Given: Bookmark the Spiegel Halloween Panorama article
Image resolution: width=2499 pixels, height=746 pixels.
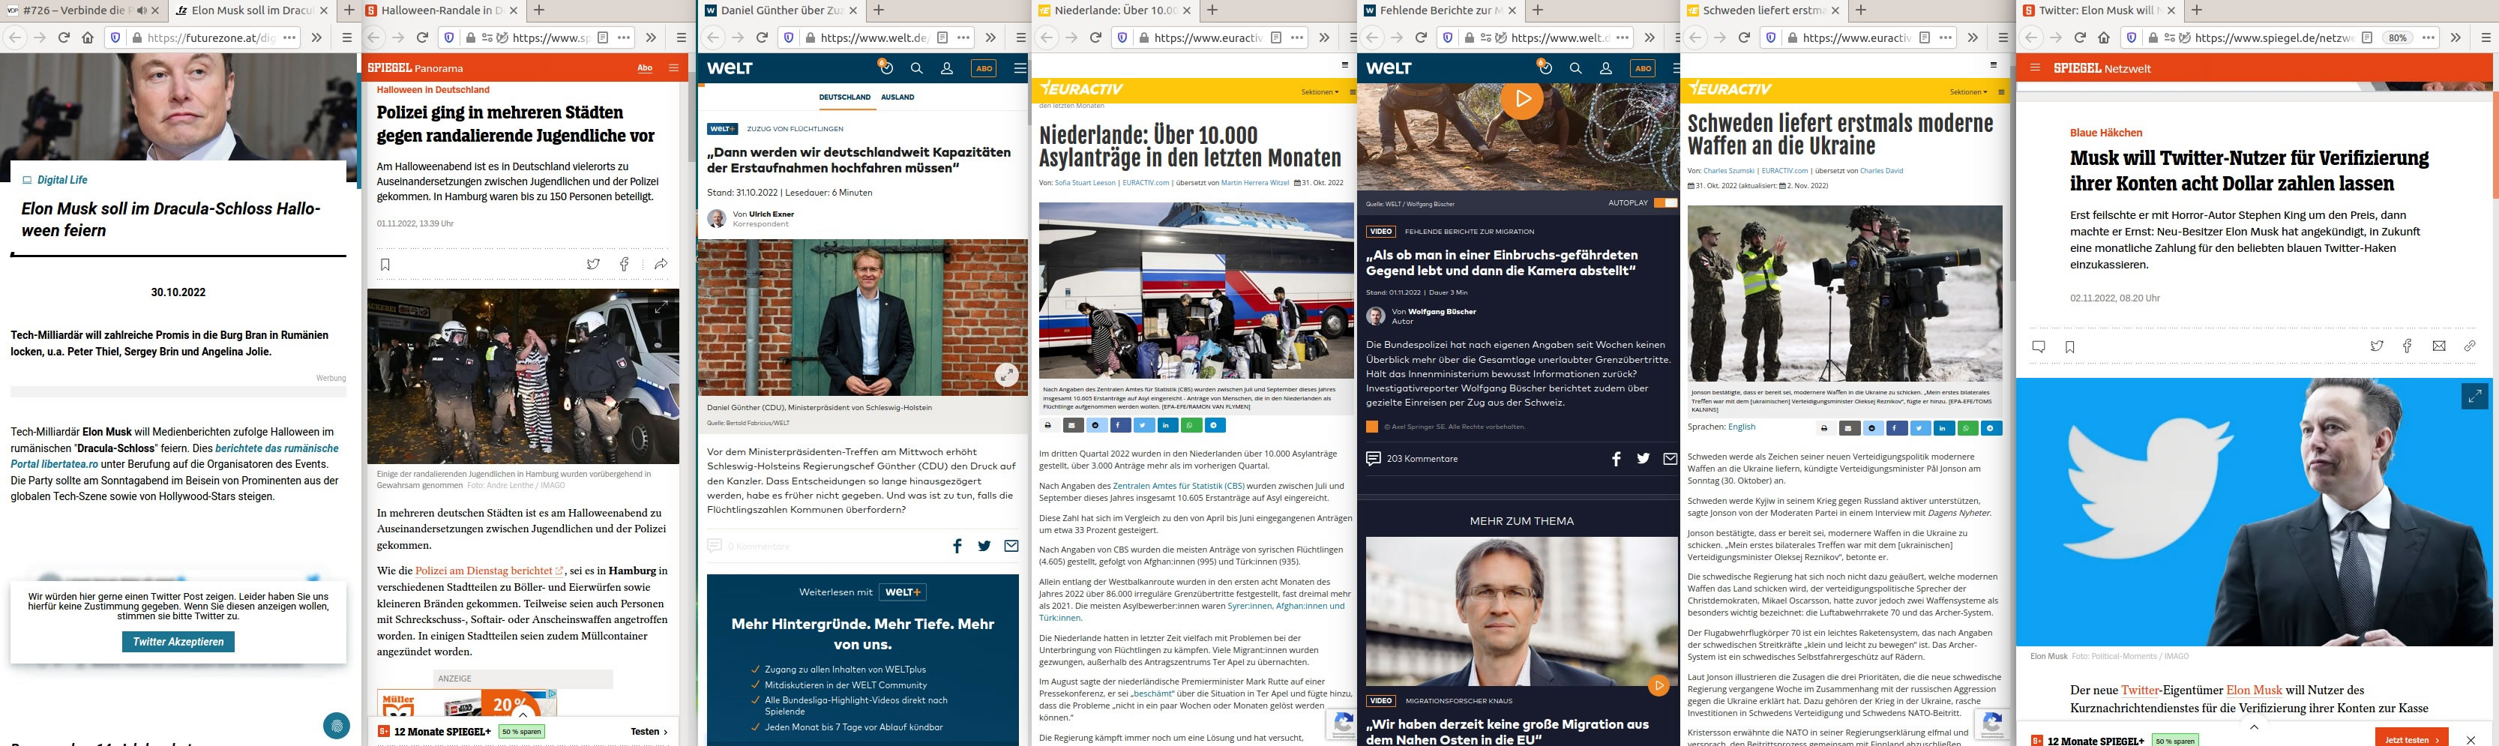Looking at the screenshot, I should pos(385,264).
